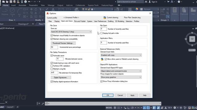Toggle Display digital signature information
Screen dimensions: 197x110
pyautogui.click(x=51, y=82)
